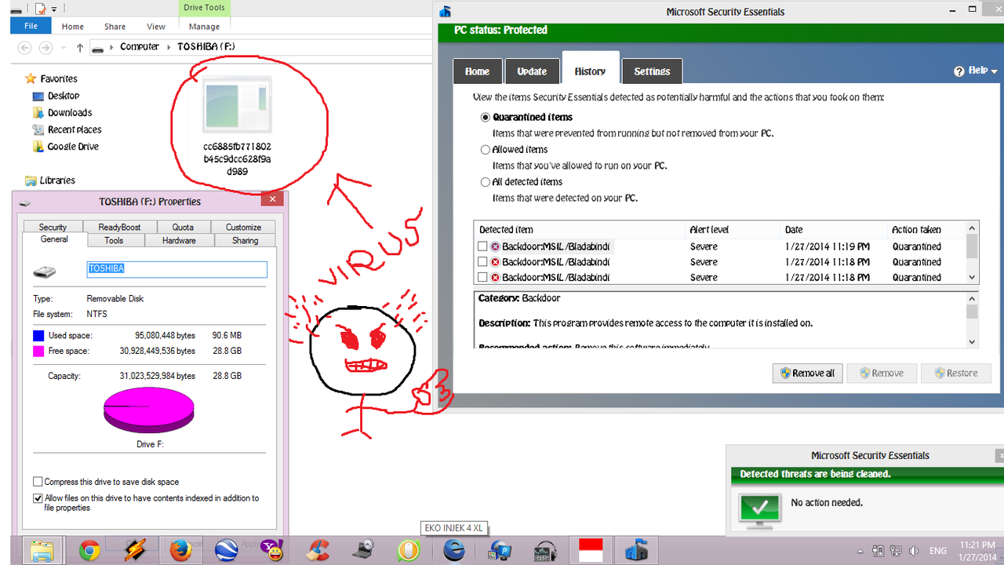The image size is (1004, 565).
Task: Select Quarantined items radio button
Action: coord(486,117)
